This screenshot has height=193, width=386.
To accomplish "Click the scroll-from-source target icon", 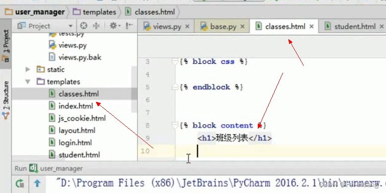I will 84,26.
